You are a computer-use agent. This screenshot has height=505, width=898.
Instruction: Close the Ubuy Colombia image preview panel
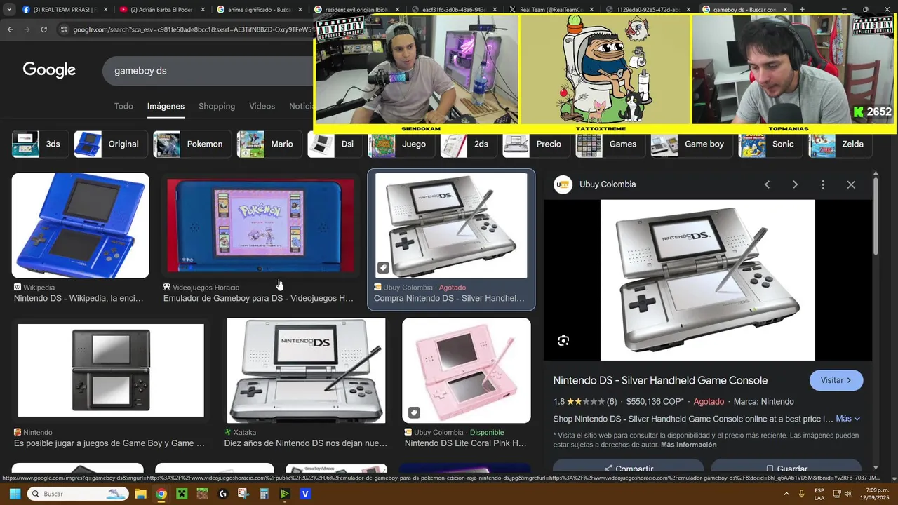pos(851,184)
